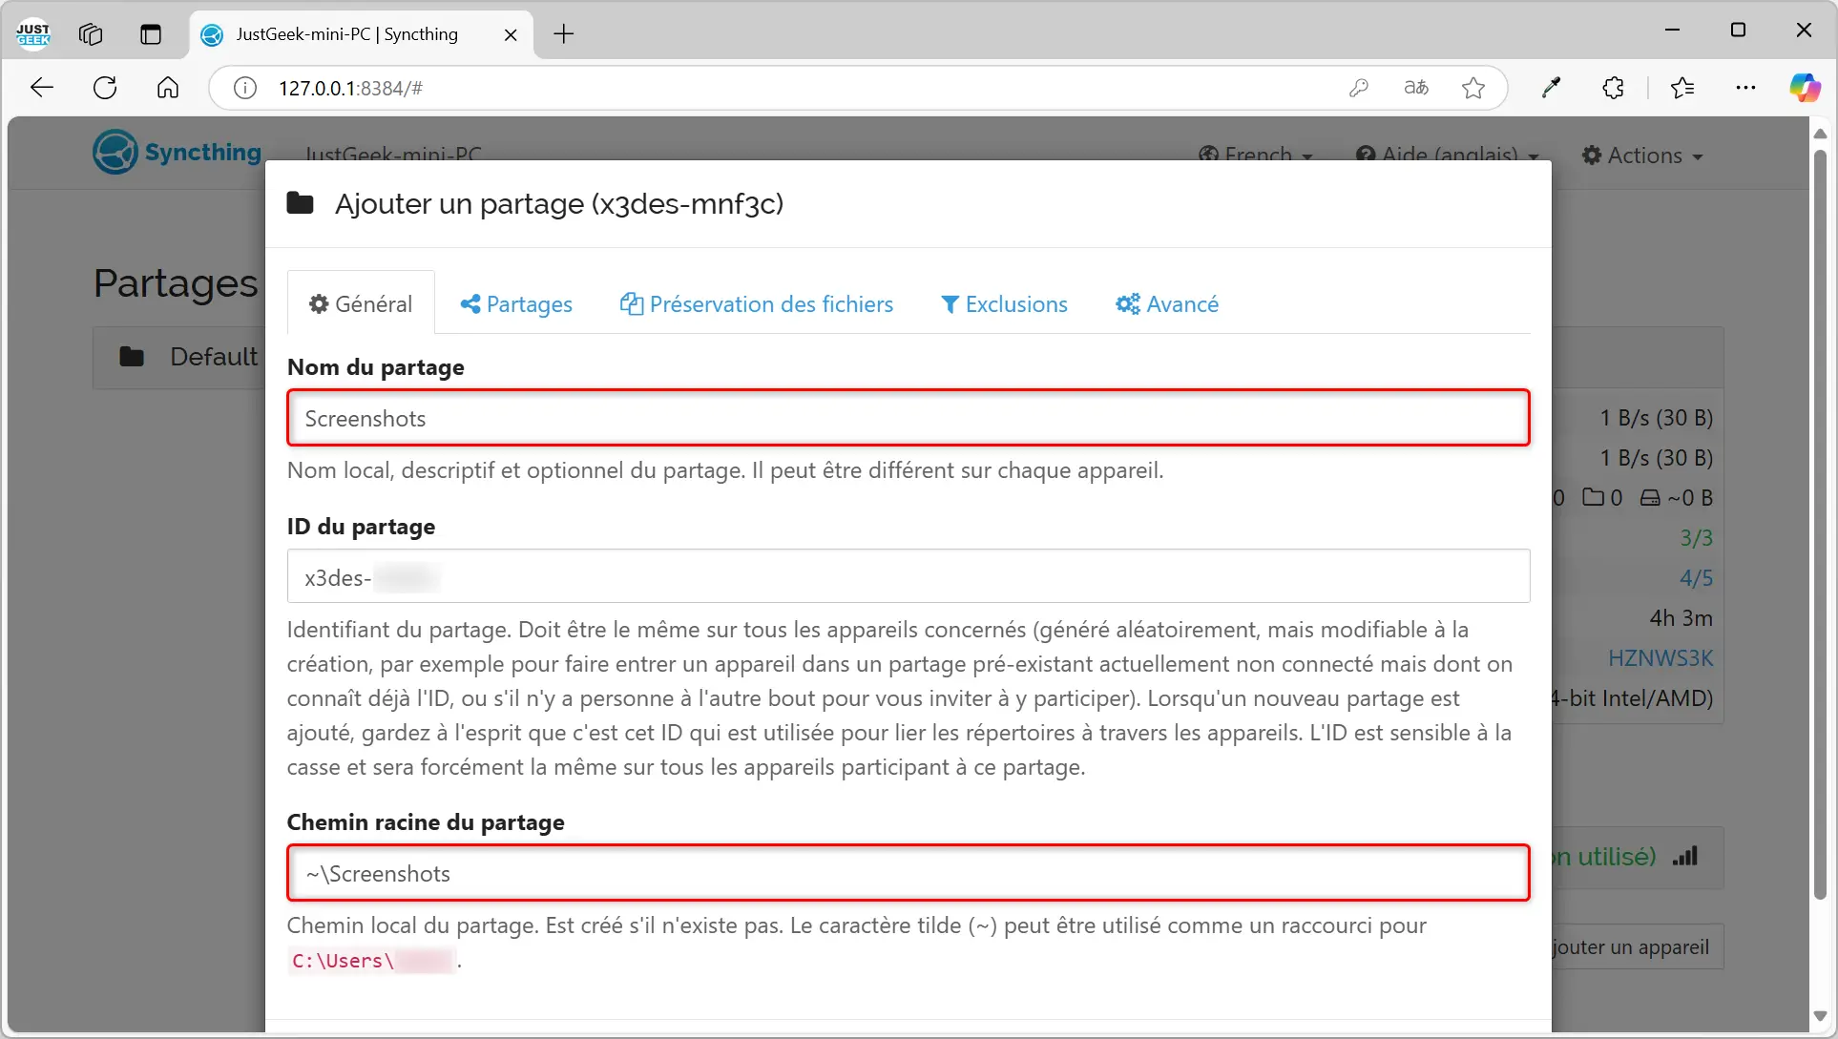This screenshot has width=1838, height=1039.
Task: Switch to the Partages tab
Action: 515,303
